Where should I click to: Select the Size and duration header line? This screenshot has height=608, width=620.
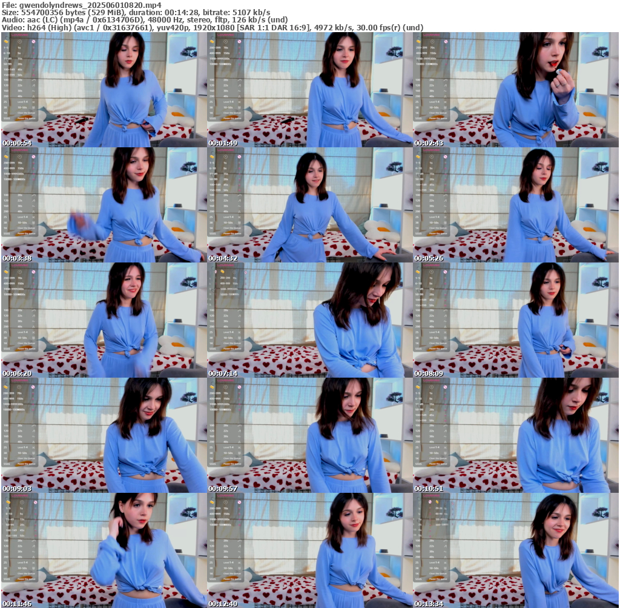pyautogui.click(x=136, y=13)
